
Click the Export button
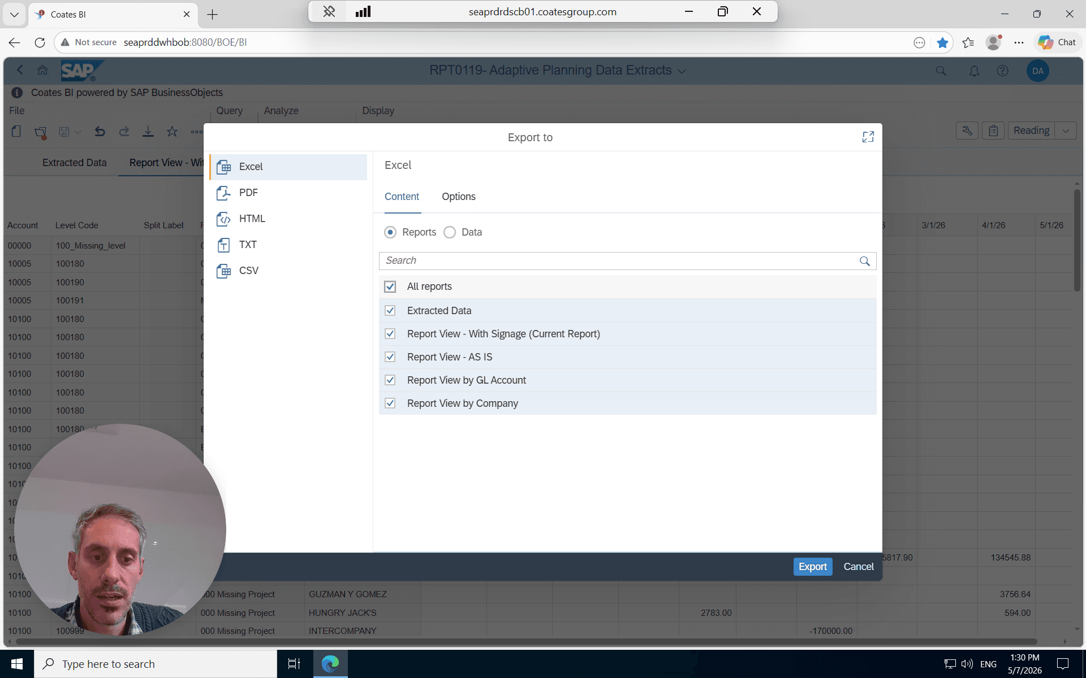point(813,567)
